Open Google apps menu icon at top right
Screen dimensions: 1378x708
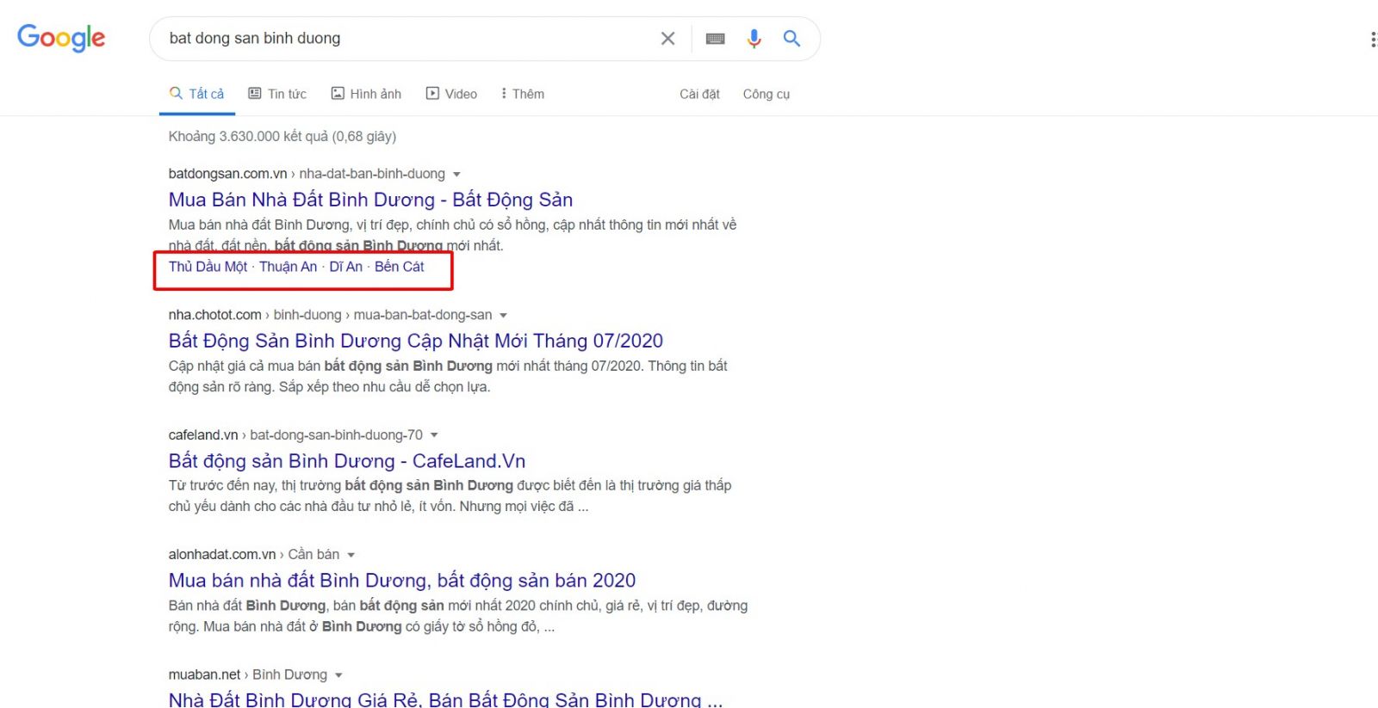point(1373,40)
